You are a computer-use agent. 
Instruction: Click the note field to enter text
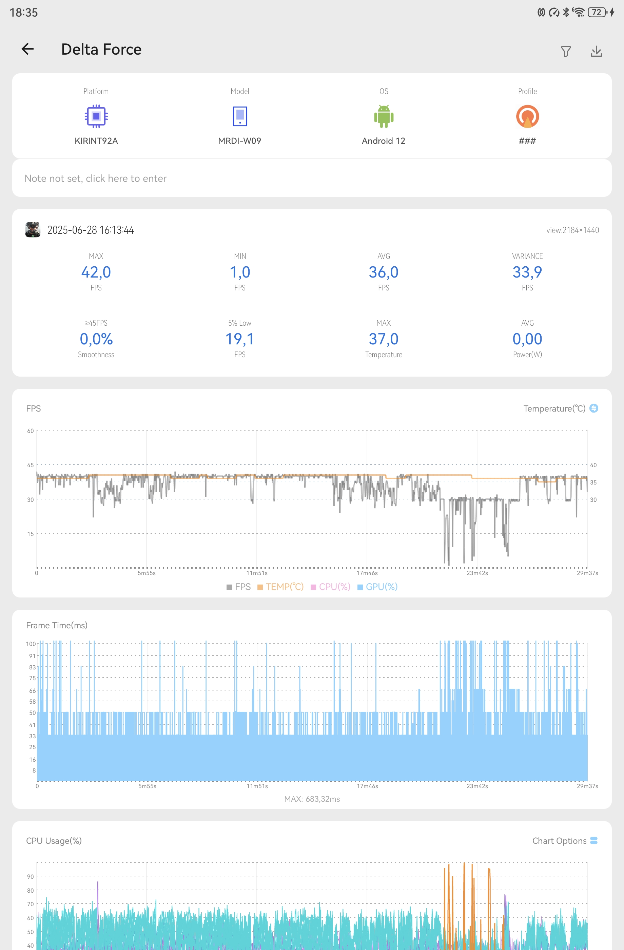point(312,178)
